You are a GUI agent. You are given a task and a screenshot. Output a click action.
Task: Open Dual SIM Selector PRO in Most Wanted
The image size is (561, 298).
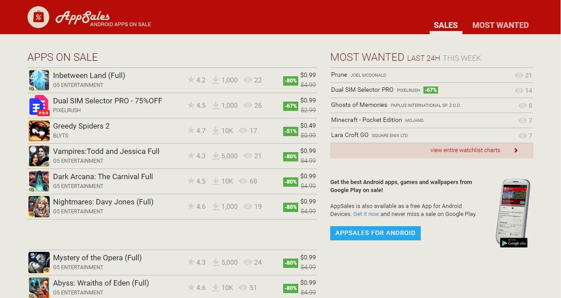(x=362, y=90)
